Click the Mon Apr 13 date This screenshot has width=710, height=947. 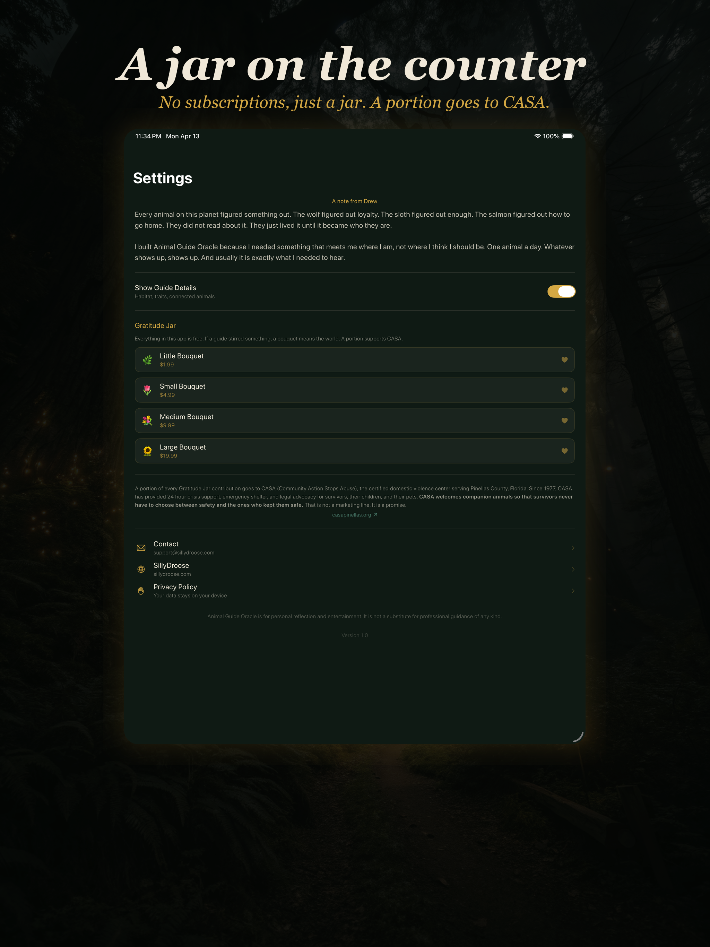[183, 136]
